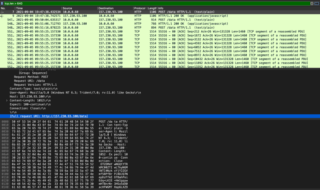The height and width of the screenshot is (190, 320).
Task: Clear the tcp.len > 640 display filter
Action: tap(312, 3)
